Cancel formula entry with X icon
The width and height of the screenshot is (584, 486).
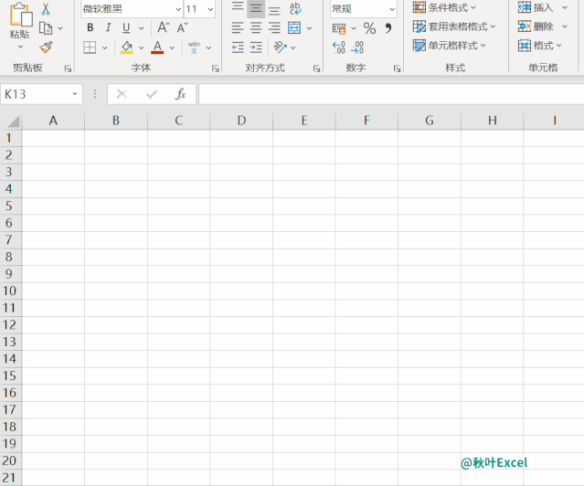pos(122,94)
